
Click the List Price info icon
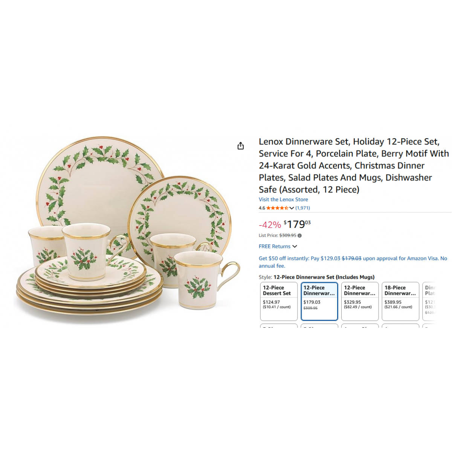pyautogui.click(x=299, y=235)
